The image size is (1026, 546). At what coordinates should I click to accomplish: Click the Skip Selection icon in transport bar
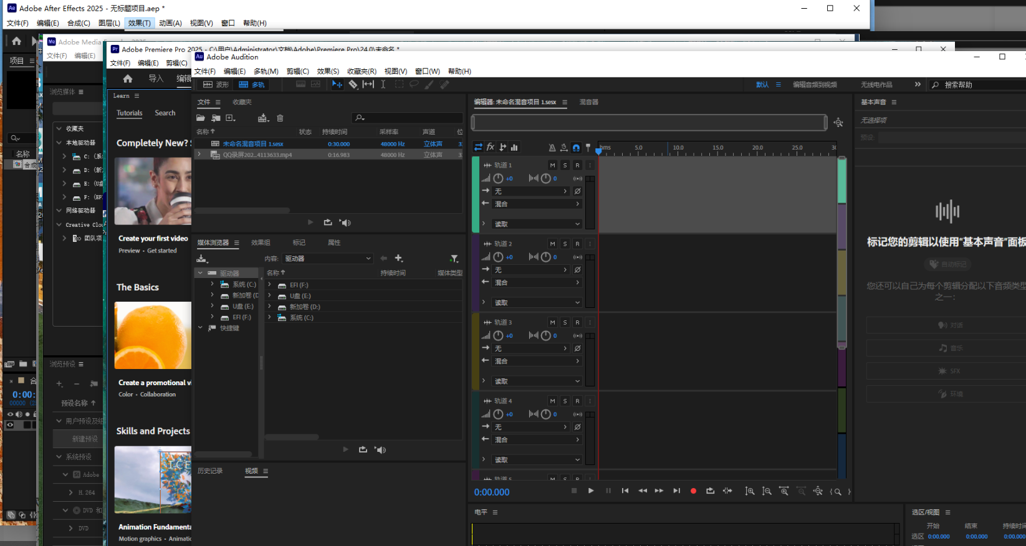pyautogui.click(x=727, y=491)
